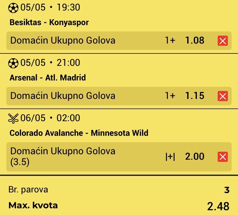
Task: Click the |+| over selection for hockey
Action: click(170, 156)
